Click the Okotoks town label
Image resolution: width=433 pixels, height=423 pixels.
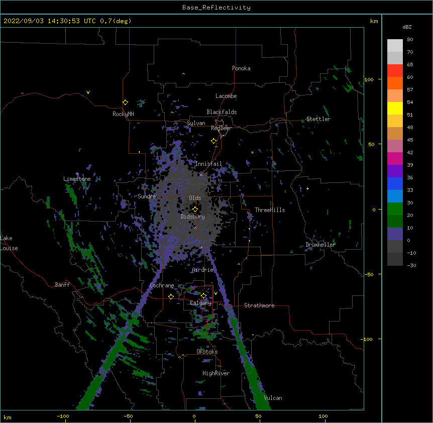207,352
